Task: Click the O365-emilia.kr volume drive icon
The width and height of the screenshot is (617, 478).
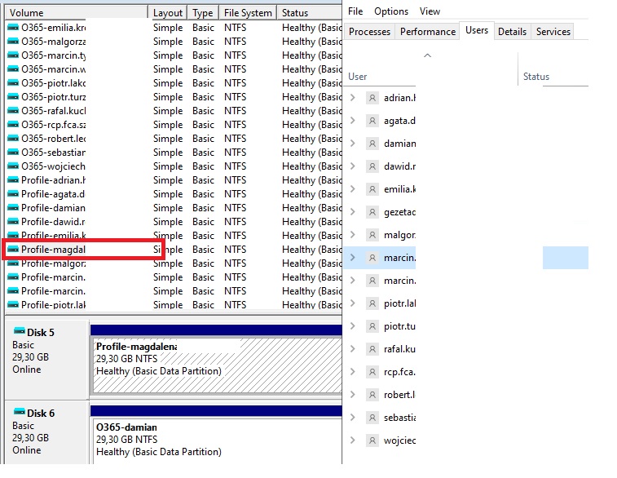Action: tap(13, 28)
